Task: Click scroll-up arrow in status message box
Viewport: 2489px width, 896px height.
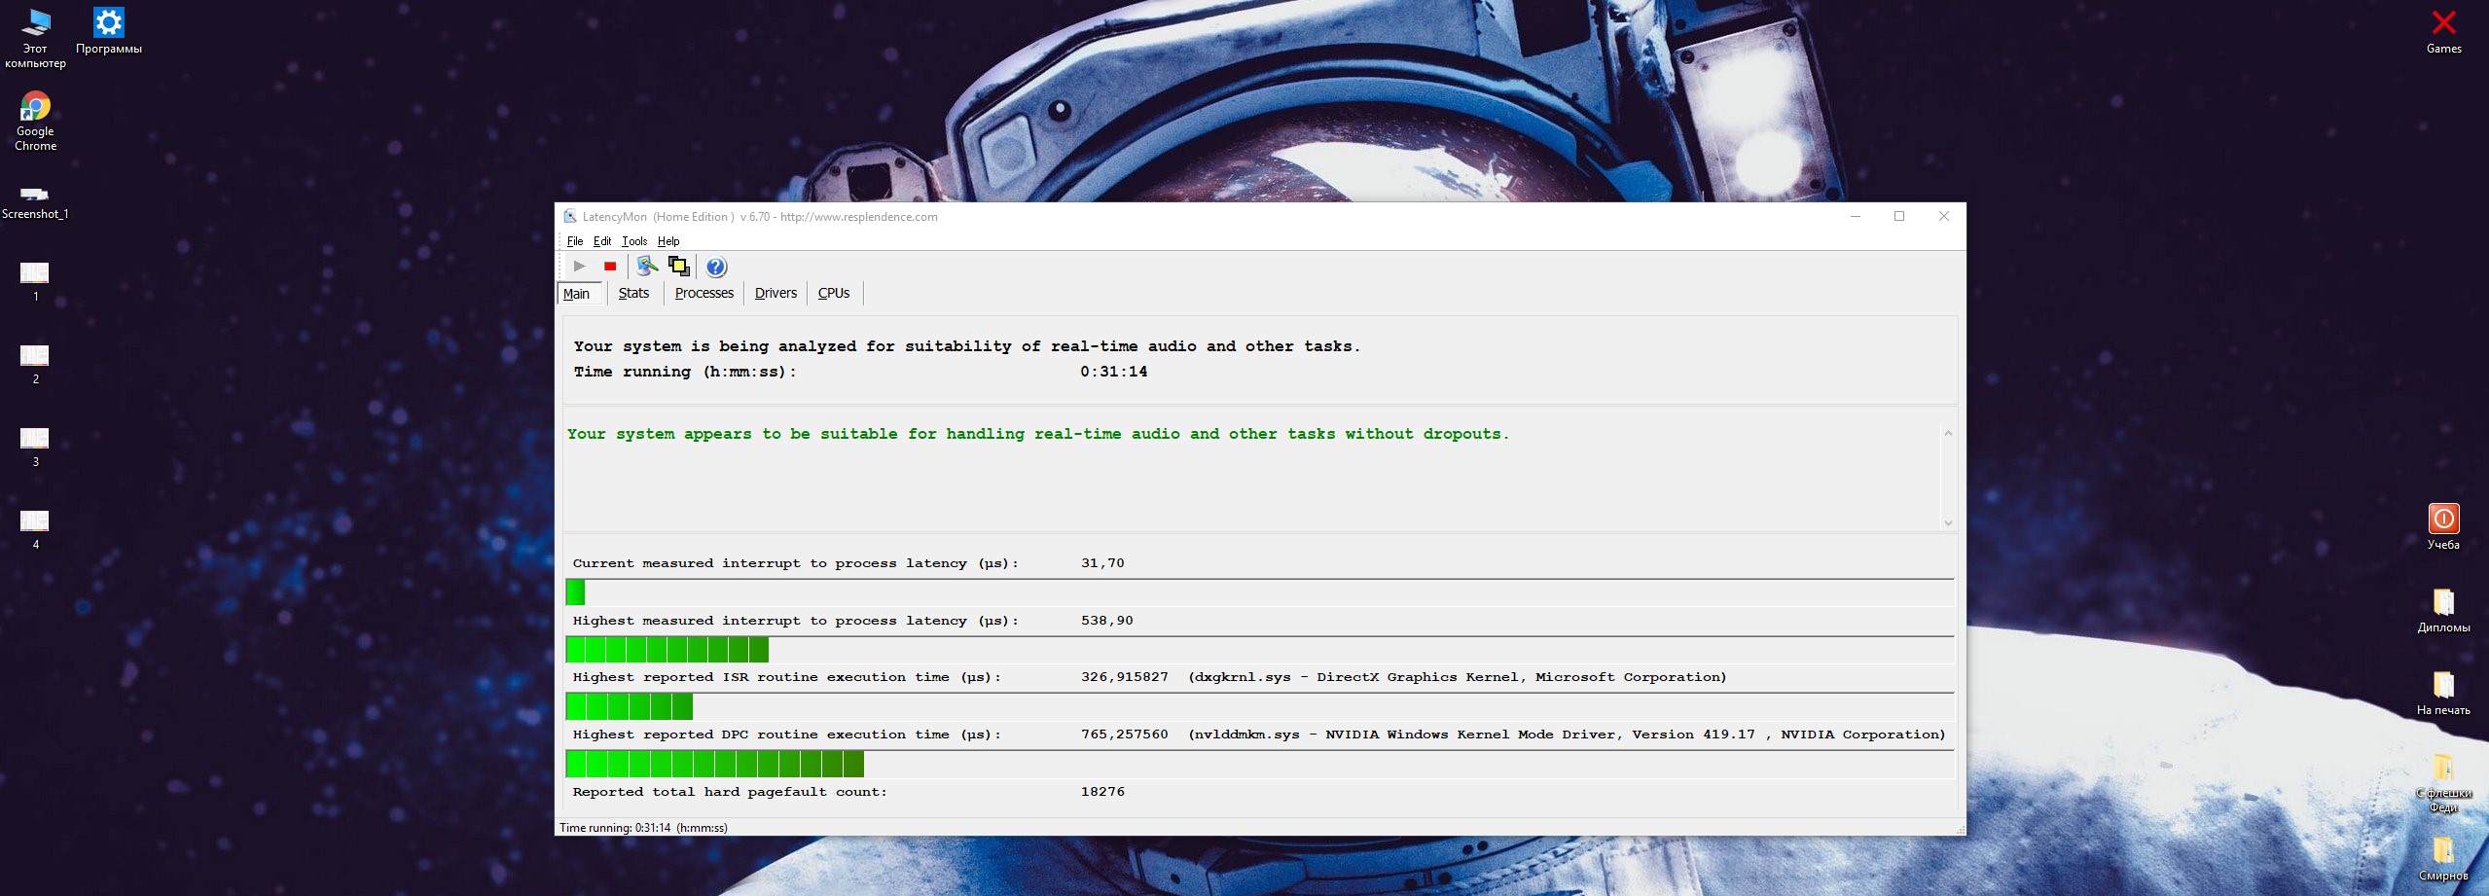Action: pyautogui.click(x=1948, y=434)
